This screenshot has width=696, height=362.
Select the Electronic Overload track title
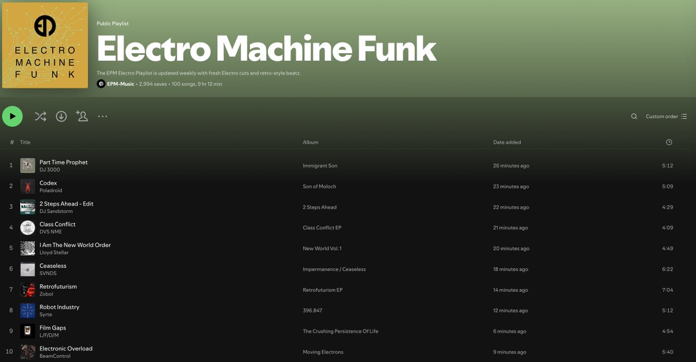[x=66, y=349]
